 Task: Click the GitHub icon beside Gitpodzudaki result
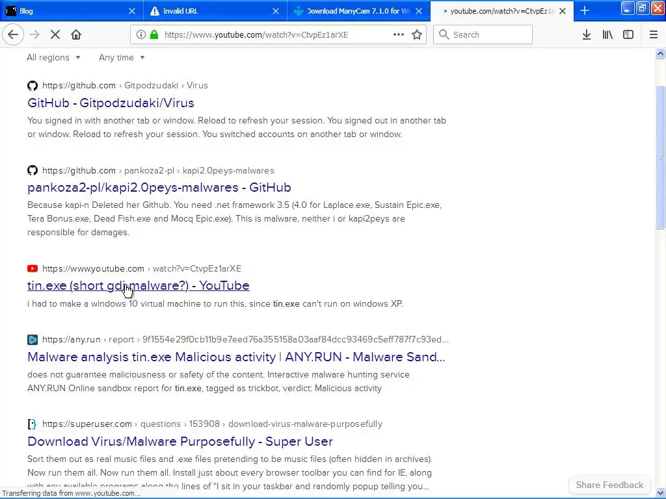pos(33,86)
